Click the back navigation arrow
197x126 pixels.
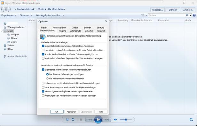point(4,9)
